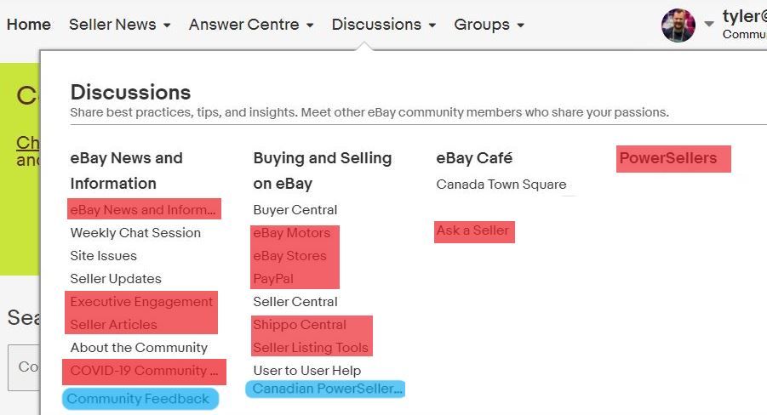Open the Seller News dropdown menu
767x415 pixels.
tap(119, 25)
